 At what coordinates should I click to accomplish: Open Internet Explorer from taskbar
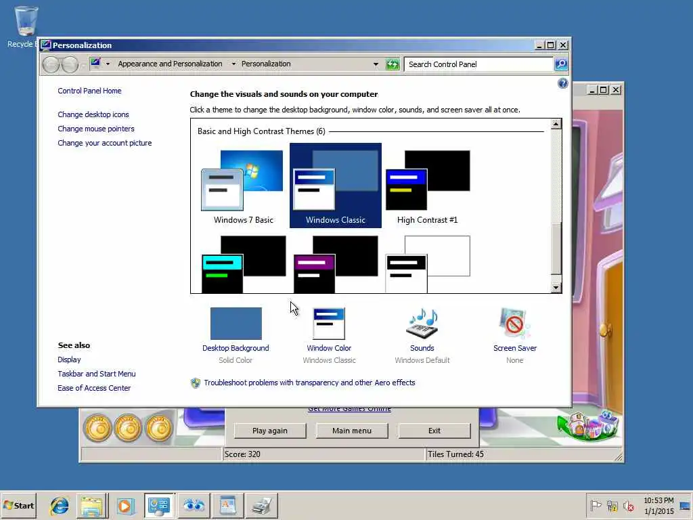[60, 505]
